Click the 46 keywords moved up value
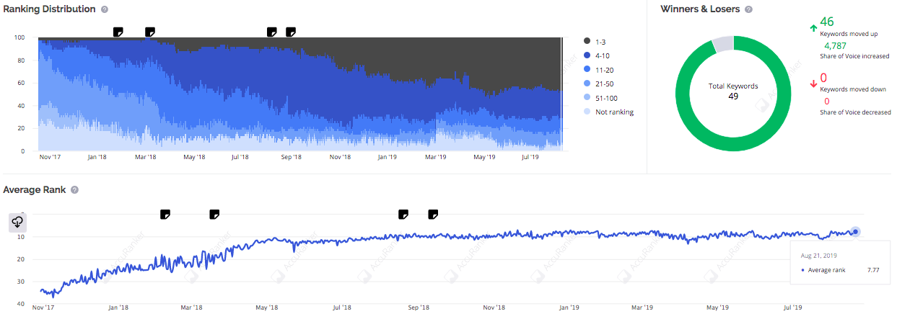This screenshot has height=319, width=897. pos(827,22)
